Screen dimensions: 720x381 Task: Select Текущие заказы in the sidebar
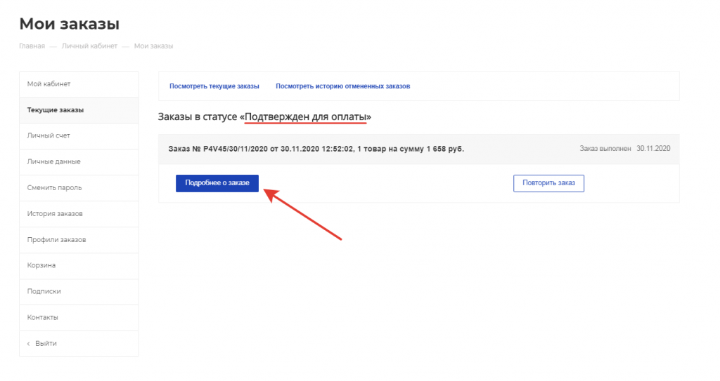(79, 110)
